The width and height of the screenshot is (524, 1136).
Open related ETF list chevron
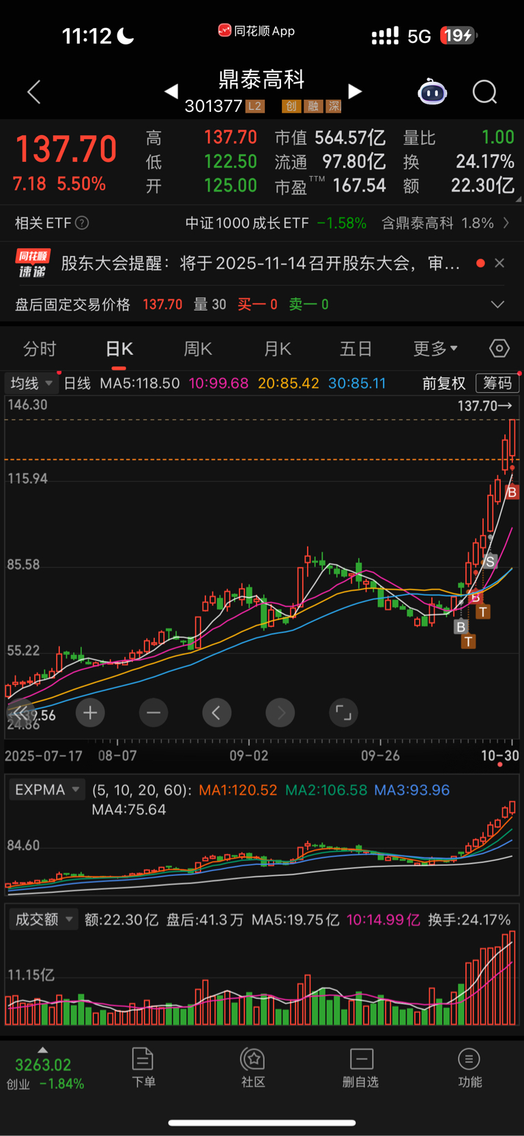click(x=506, y=223)
